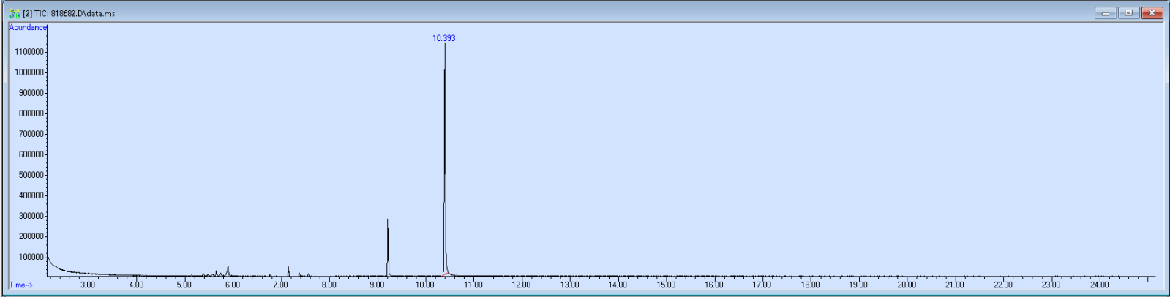Click the 500000 abundance tick label

(31, 175)
